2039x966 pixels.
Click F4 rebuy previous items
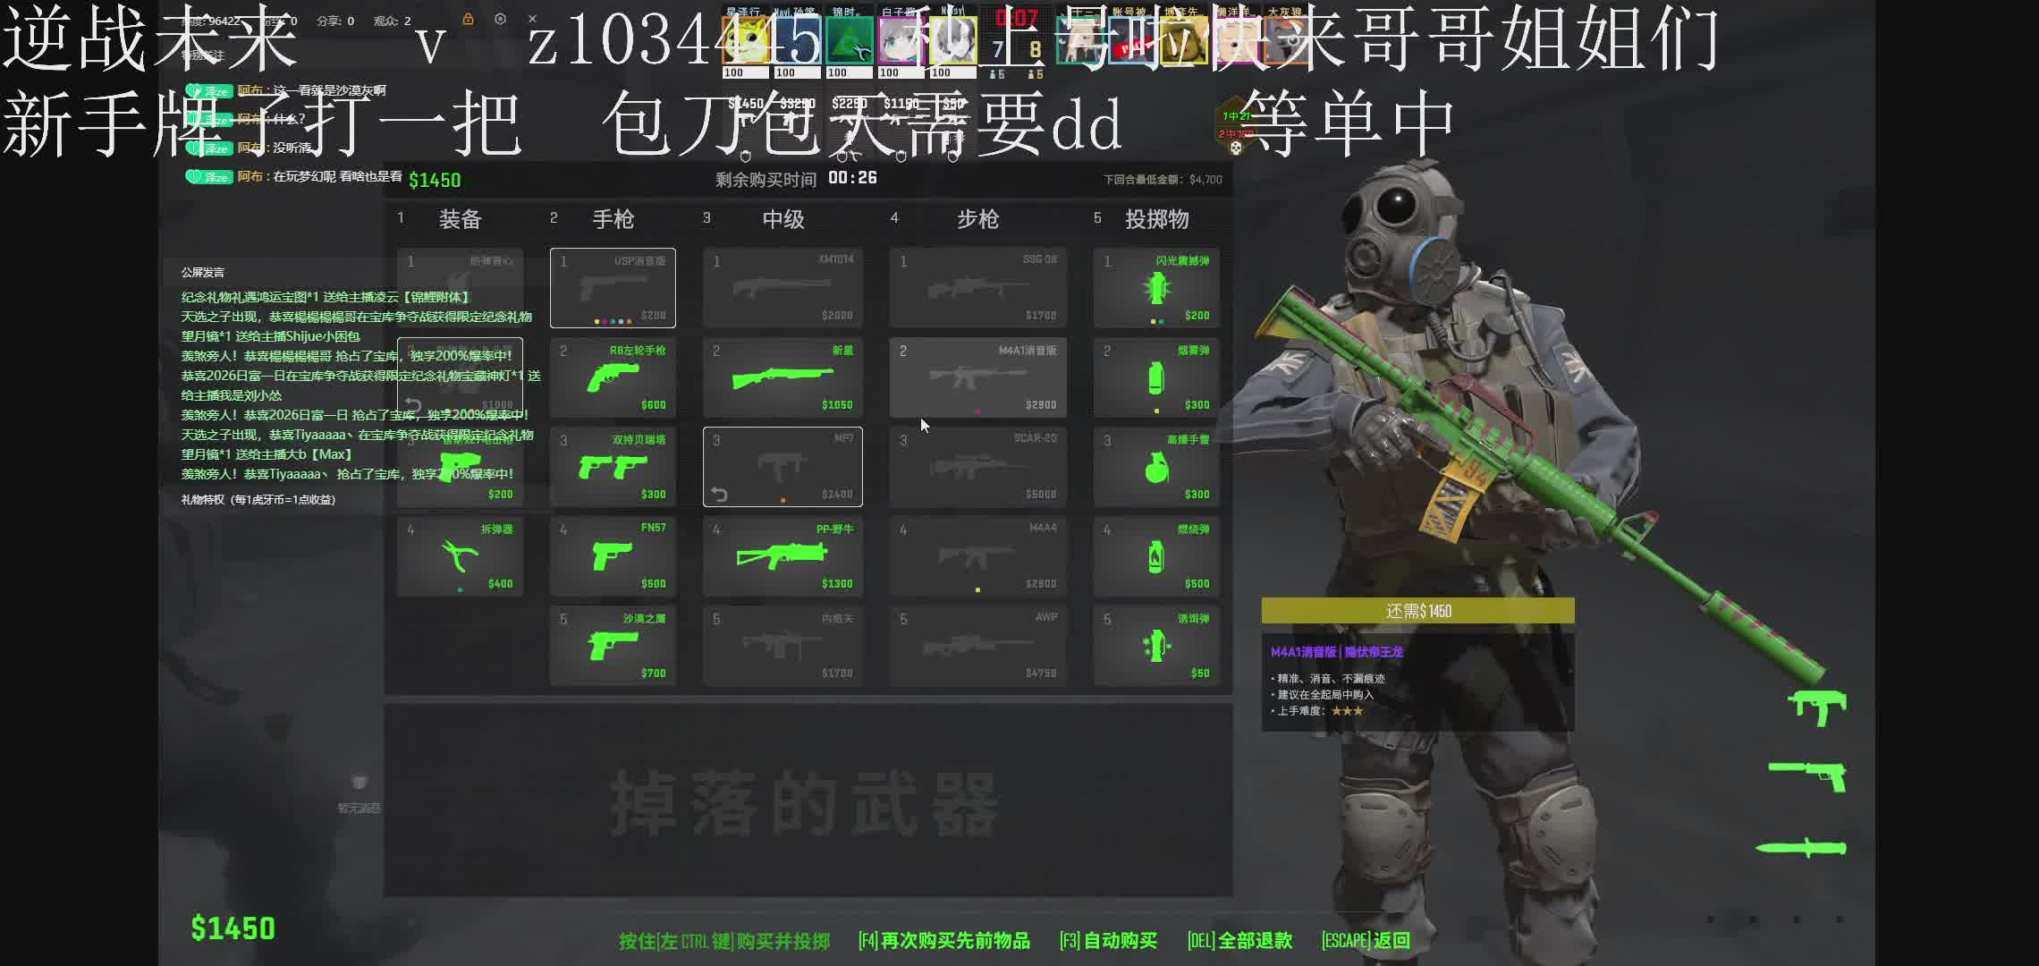(943, 941)
